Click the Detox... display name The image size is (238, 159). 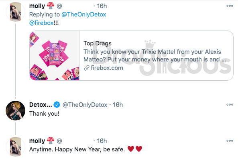click(41, 105)
